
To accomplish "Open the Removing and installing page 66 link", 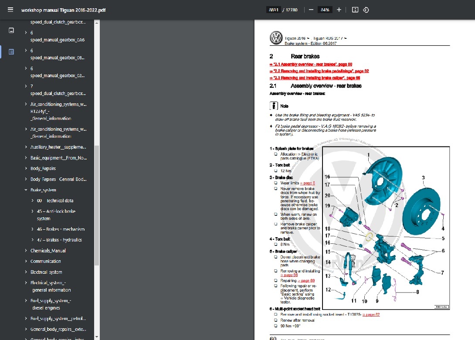I will (x=289, y=275).
